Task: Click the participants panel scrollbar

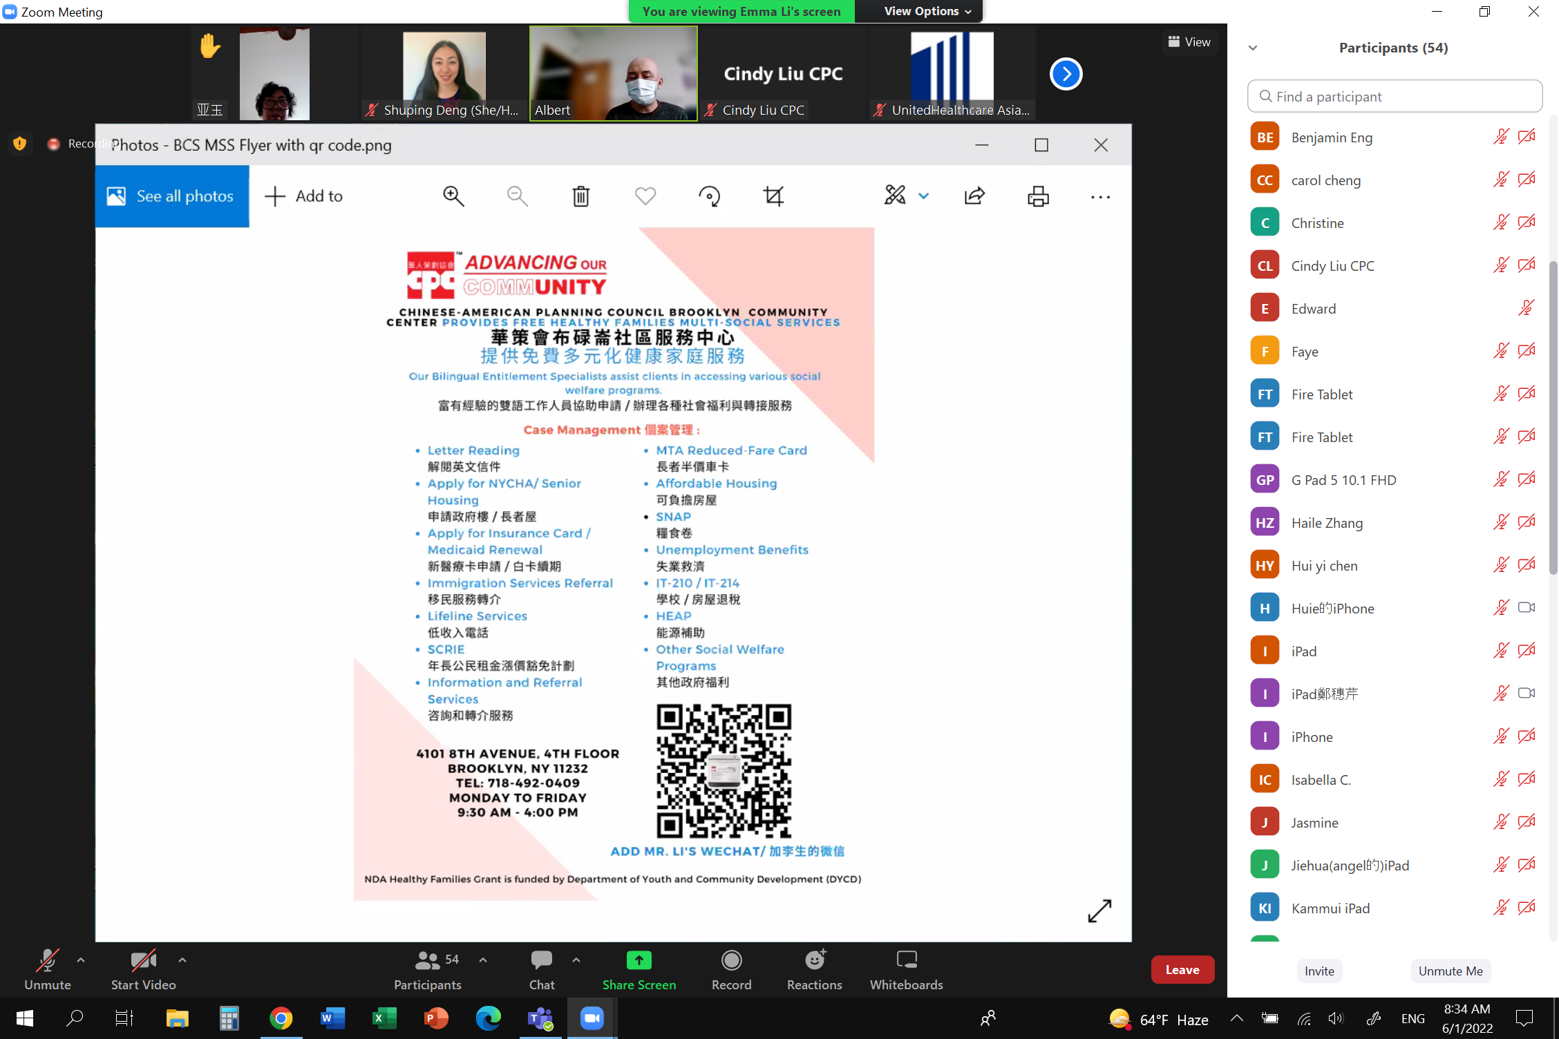Action: [1553, 417]
